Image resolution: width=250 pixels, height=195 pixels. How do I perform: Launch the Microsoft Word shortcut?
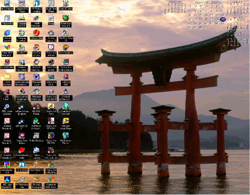coord(36,77)
